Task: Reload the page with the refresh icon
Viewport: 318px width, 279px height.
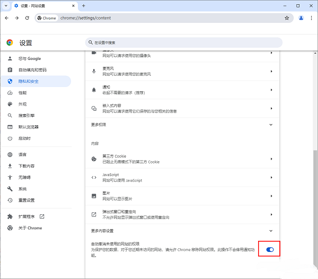Action: [x=27, y=18]
